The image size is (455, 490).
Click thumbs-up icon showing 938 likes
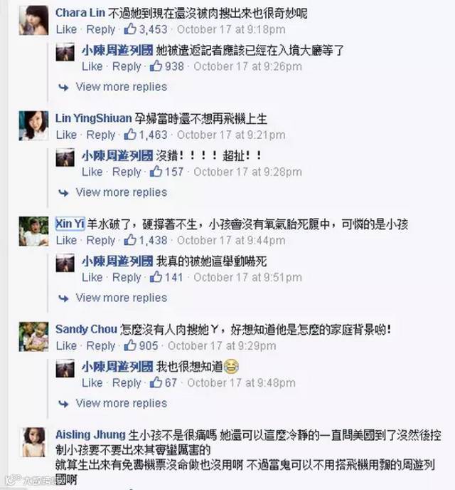pos(156,66)
